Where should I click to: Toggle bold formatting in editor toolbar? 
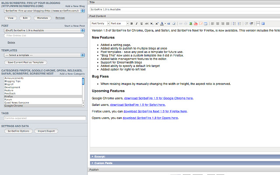(132, 24)
